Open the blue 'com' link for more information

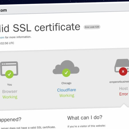click(x=2, y=38)
